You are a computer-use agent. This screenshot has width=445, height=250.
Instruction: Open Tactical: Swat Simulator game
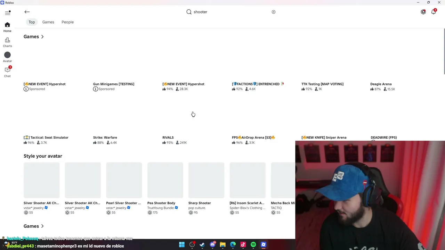pyautogui.click(x=46, y=137)
